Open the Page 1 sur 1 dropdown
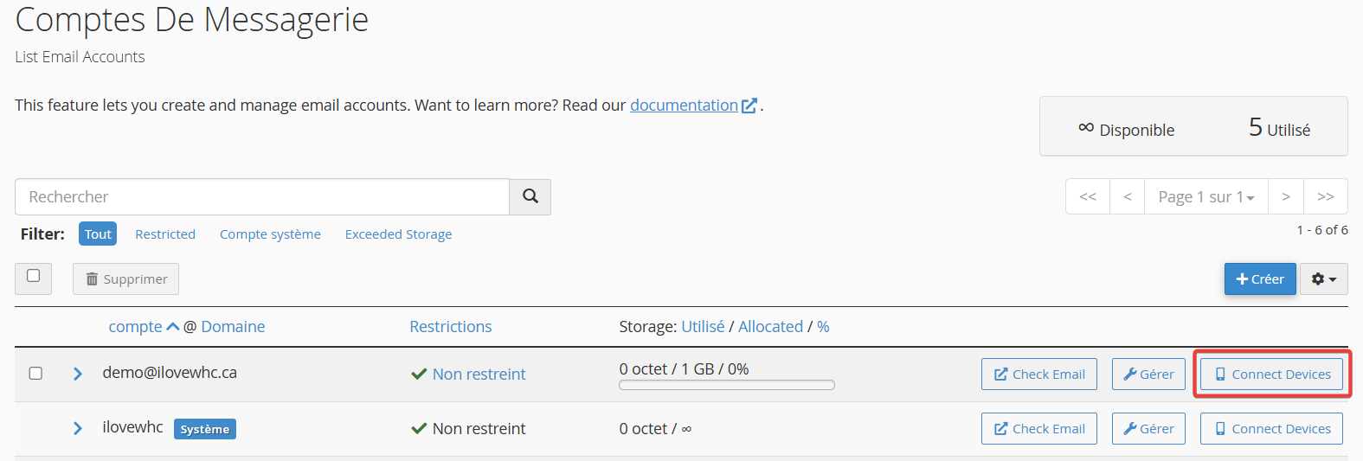The height and width of the screenshot is (461, 1363). coord(1206,196)
